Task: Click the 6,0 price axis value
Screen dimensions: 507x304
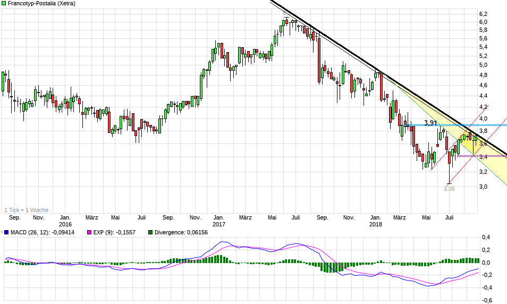Action: click(x=483, y=22)
